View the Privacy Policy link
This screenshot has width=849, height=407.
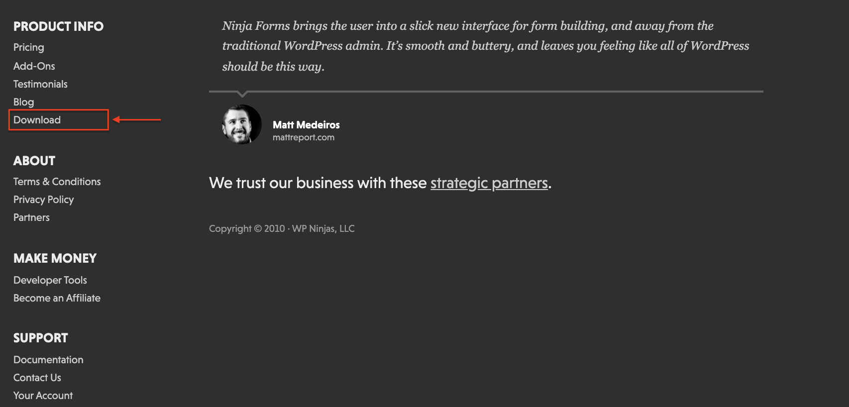(x=44, y=200)
